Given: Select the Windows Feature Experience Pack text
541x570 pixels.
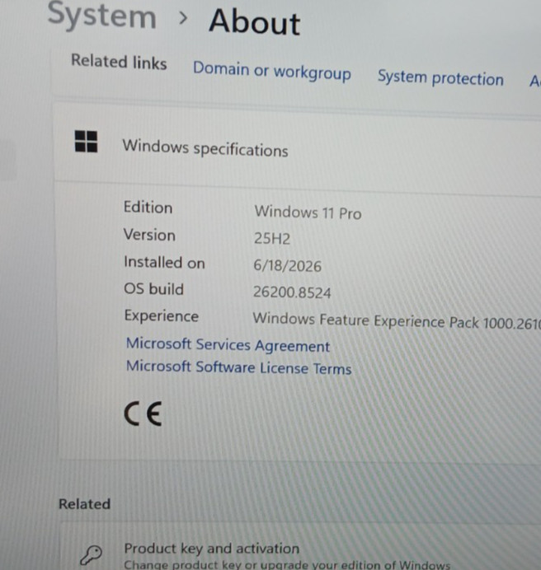Looking at the screenshot, I should [397, 320].
